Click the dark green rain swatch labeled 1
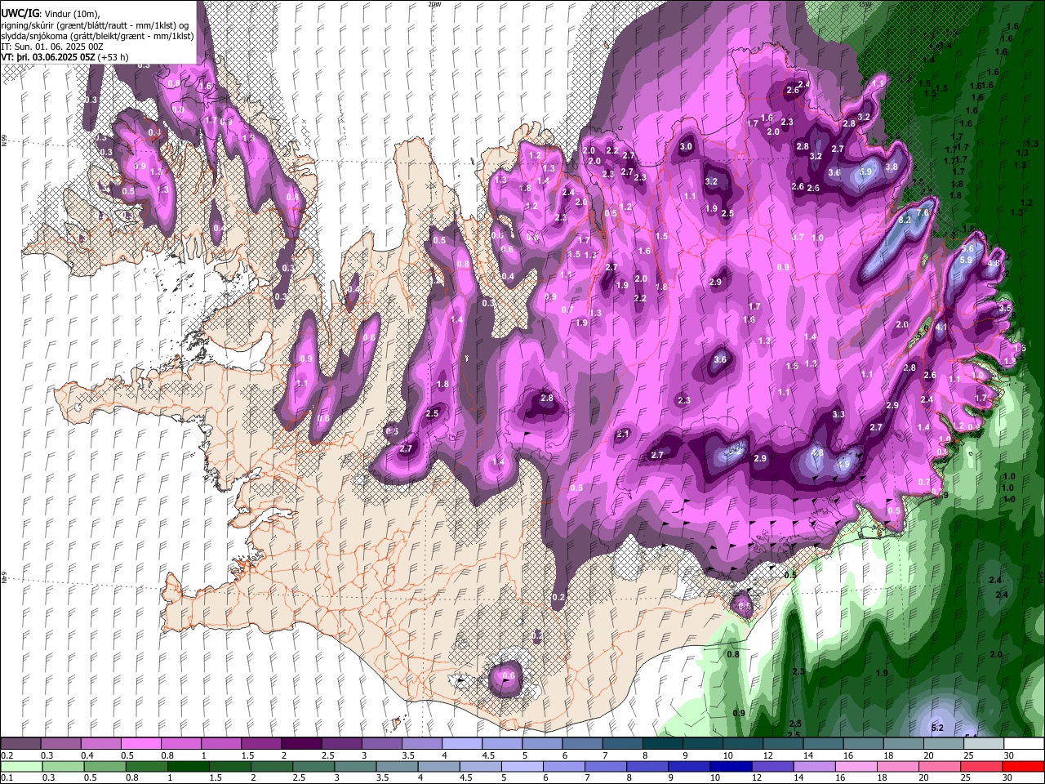This screenshot has width=1045, height=784. click(x=188, y=766)
